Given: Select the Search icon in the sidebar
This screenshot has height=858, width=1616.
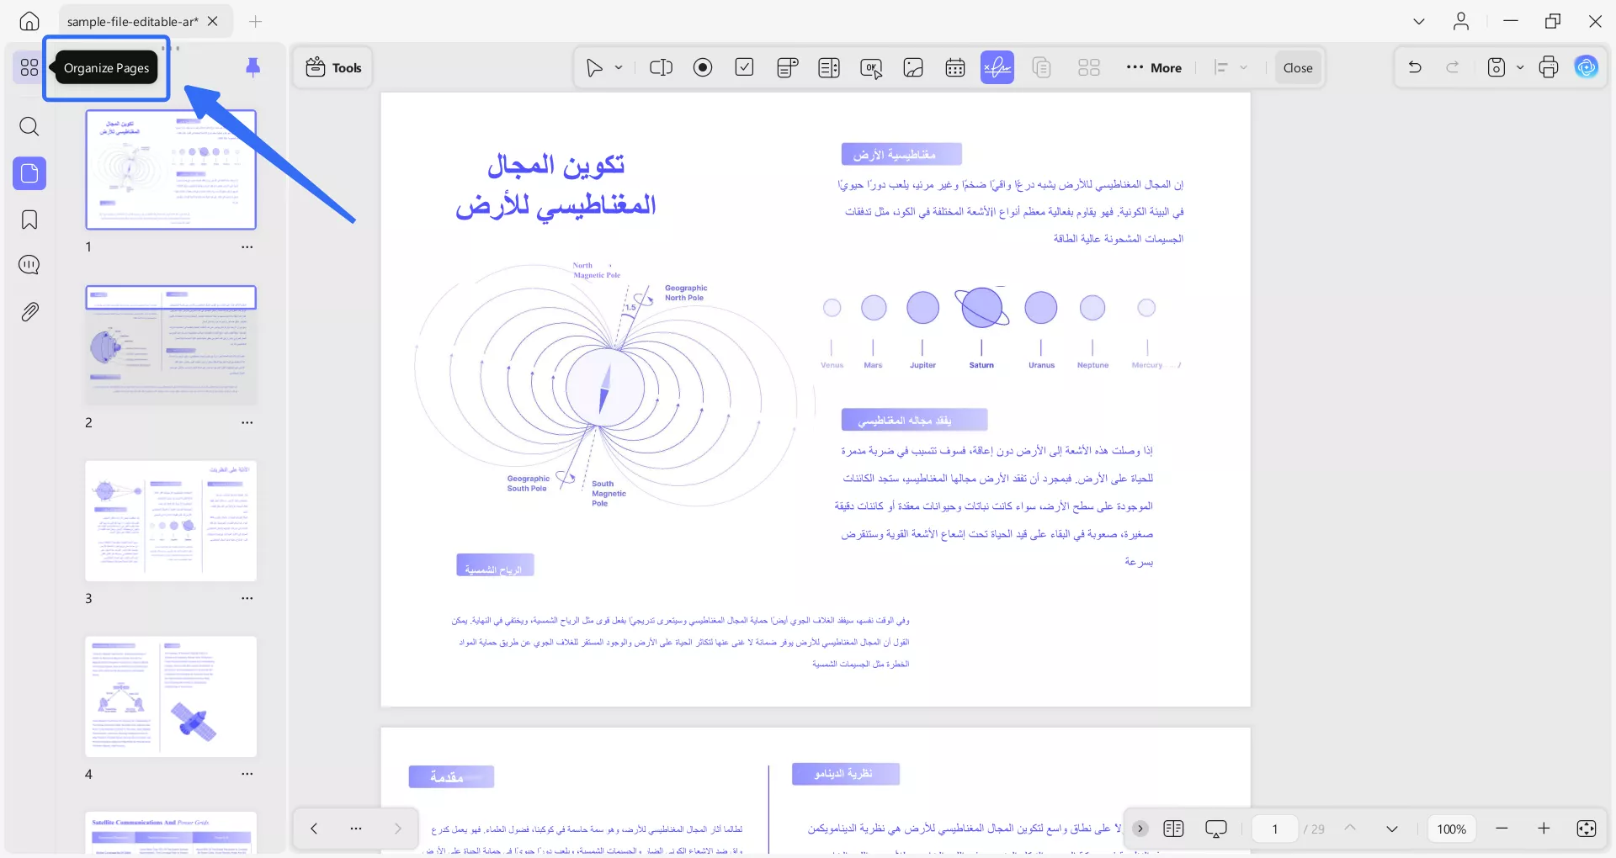Looking at the screenshot, I should (x=29, y=127).
